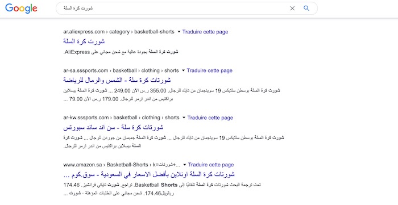Click Traduire cette page for ar-sa.sssports.com

pyautogui.click(x=210, y=70)
